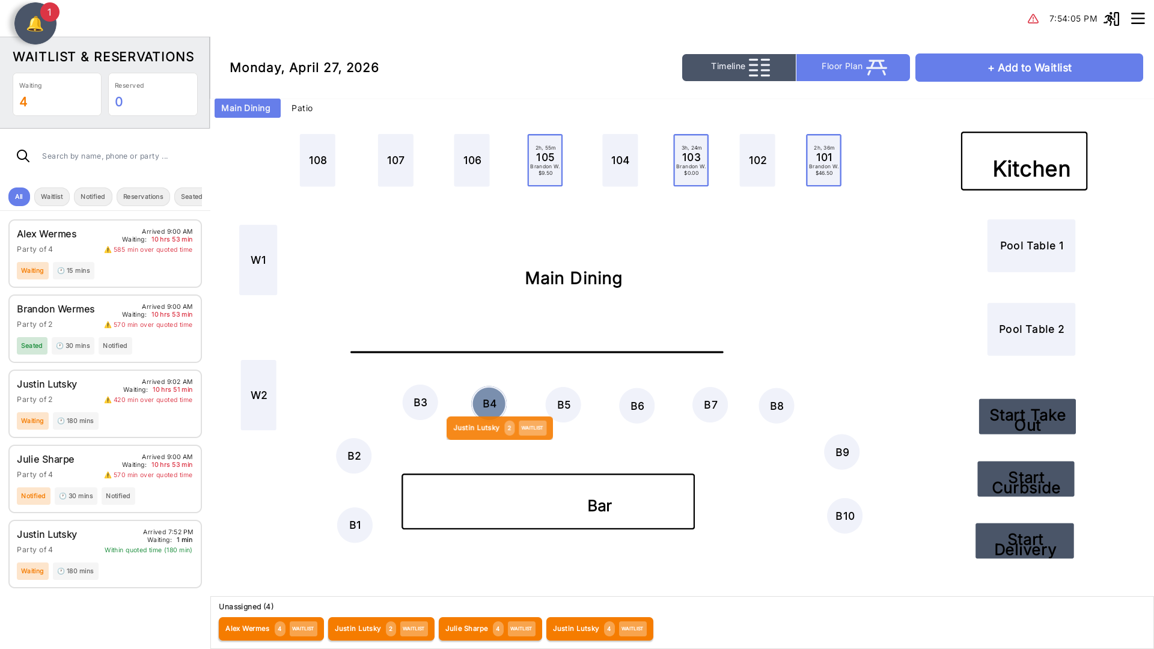Screen dimensions: 1154x649
Task: Click the search magnifier icon
Action: [23, 156]
